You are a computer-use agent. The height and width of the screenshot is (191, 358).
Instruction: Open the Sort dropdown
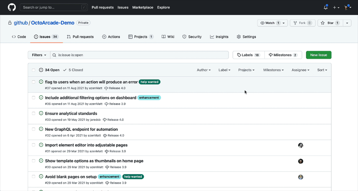(322, 70)
